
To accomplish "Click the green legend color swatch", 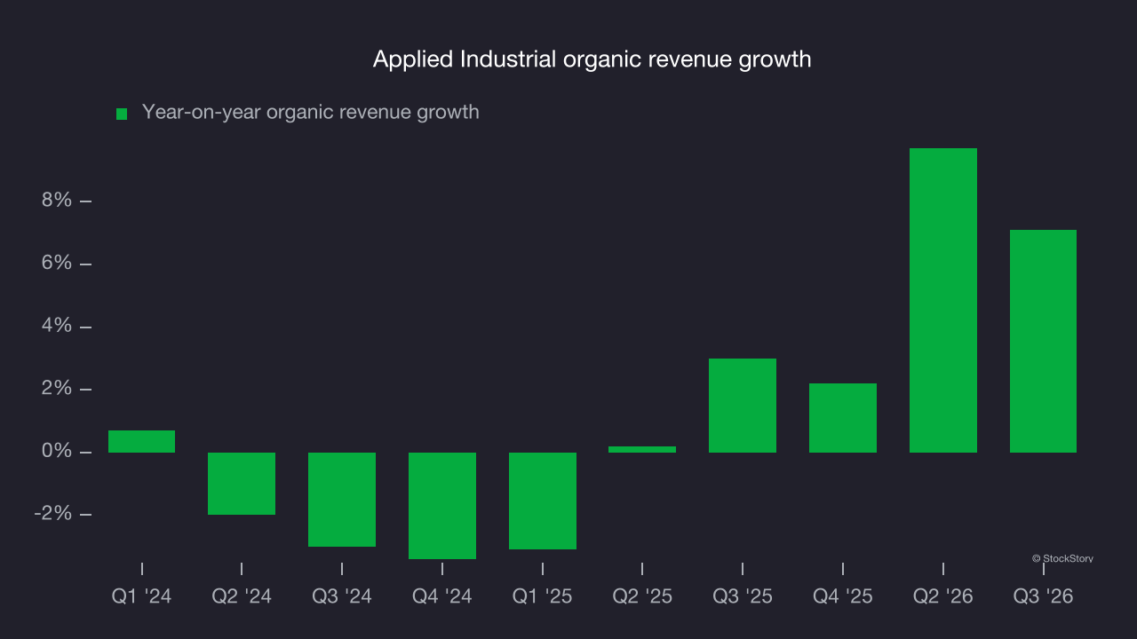I will 122,114.
